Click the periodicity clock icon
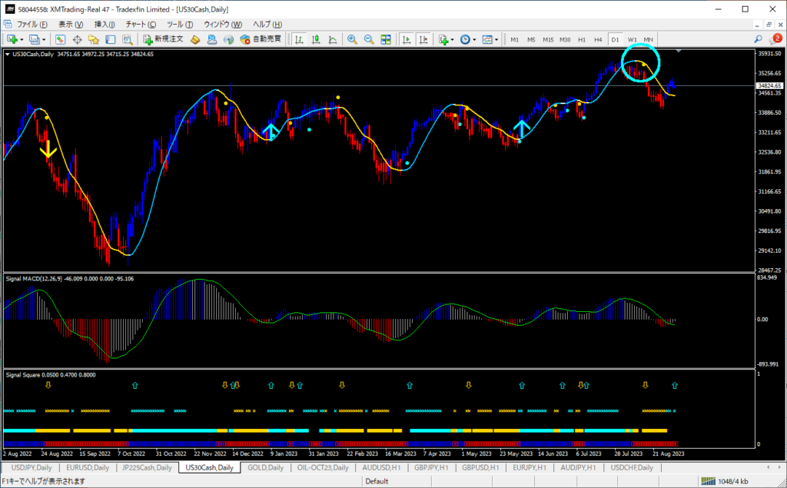Viewport: 787px width, 488px height. coord(465,40)
